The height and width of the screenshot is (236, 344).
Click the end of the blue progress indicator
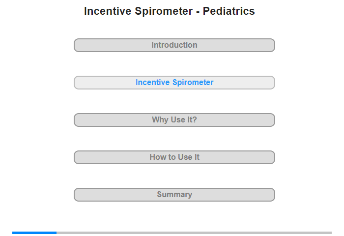tap(56, 233)
